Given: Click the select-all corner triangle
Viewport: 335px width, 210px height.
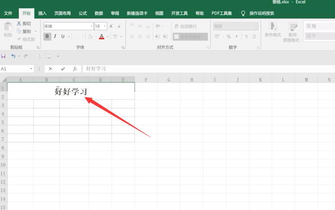Looking at the screenshot, I should (x=4, y=80).
